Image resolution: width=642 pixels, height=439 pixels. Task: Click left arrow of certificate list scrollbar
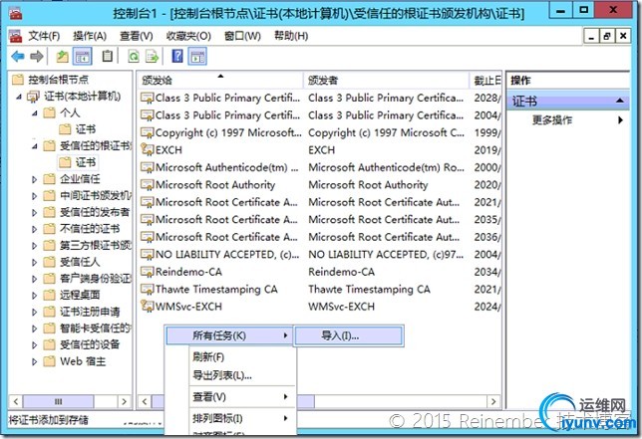click(145, 402)
